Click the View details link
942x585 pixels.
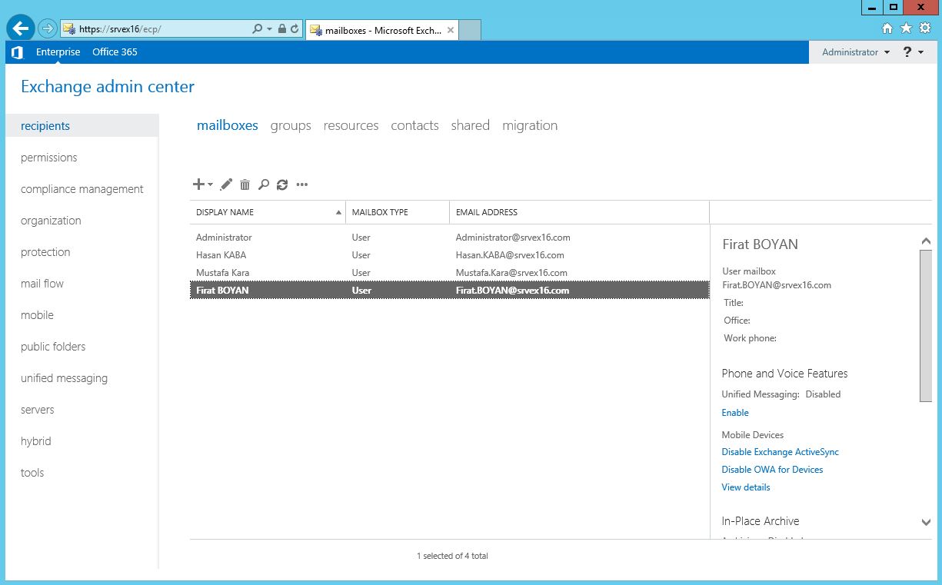pyautogui.click(x=745, y=487)
